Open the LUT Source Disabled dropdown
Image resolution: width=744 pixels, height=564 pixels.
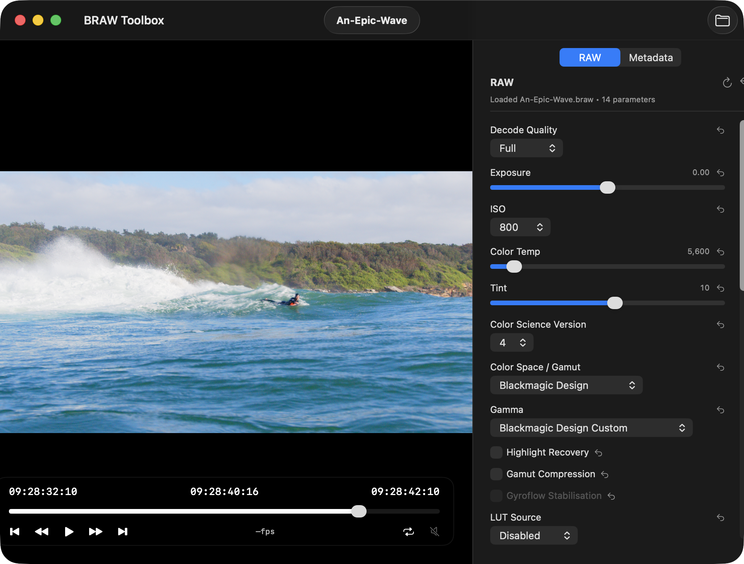(534, 536)
